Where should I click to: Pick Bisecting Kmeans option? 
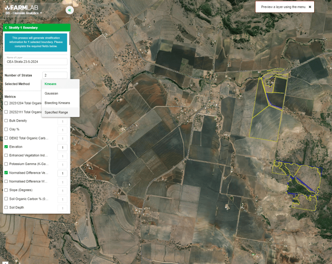pos(57,103)
